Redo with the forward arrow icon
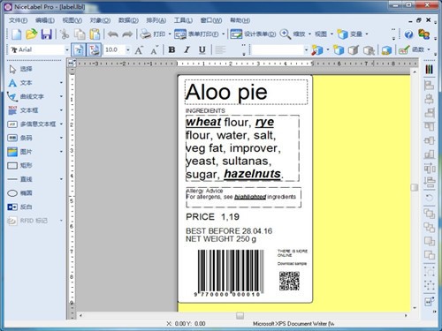The height and width of the screenshot is (331, 442). [x=127, y=34]
